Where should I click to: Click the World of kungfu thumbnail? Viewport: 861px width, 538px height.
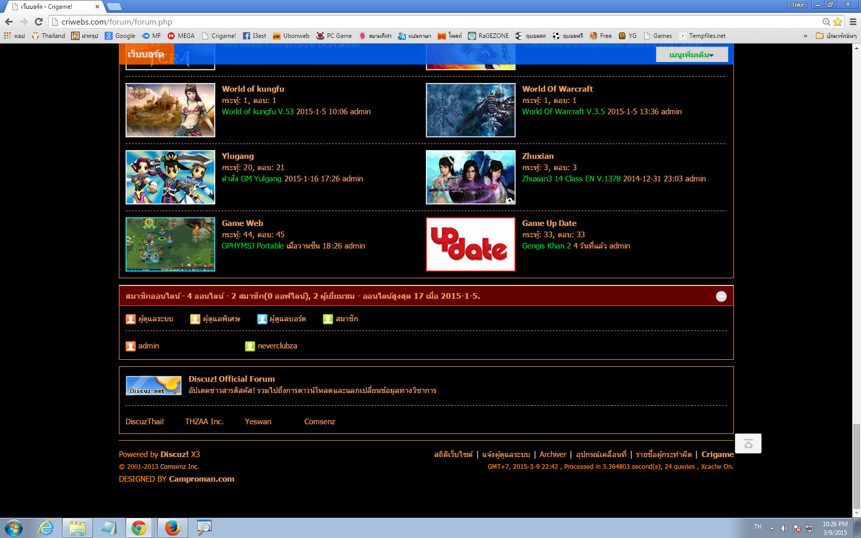pyautogui.click(x=170, y=110)
